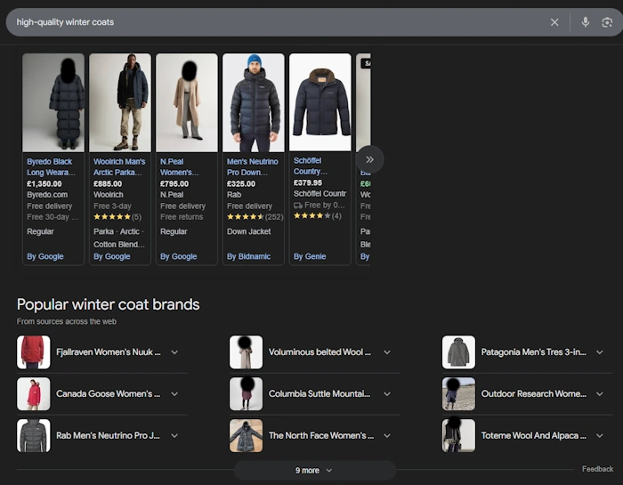Click the Feedback link

click(597, 469)
